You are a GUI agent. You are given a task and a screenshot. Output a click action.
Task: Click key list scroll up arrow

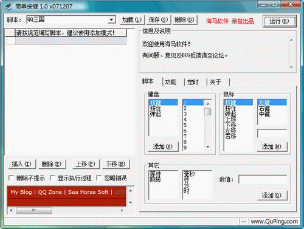point(208,104)
